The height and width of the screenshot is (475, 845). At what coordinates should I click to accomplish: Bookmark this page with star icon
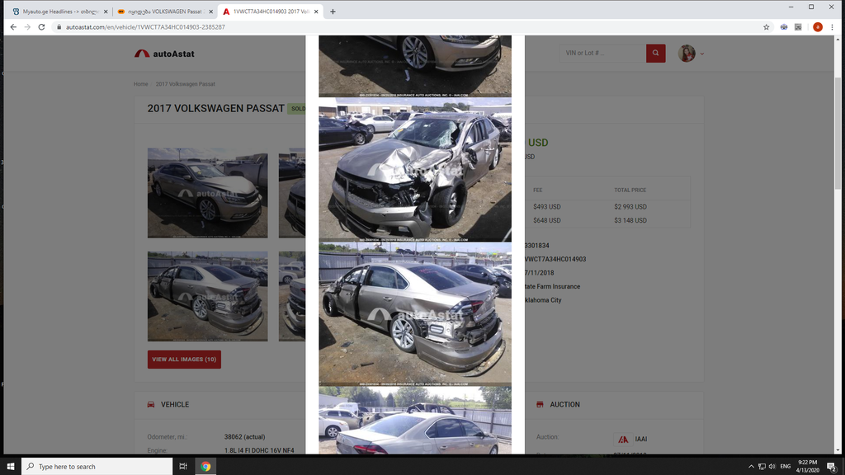pos(767,27)
